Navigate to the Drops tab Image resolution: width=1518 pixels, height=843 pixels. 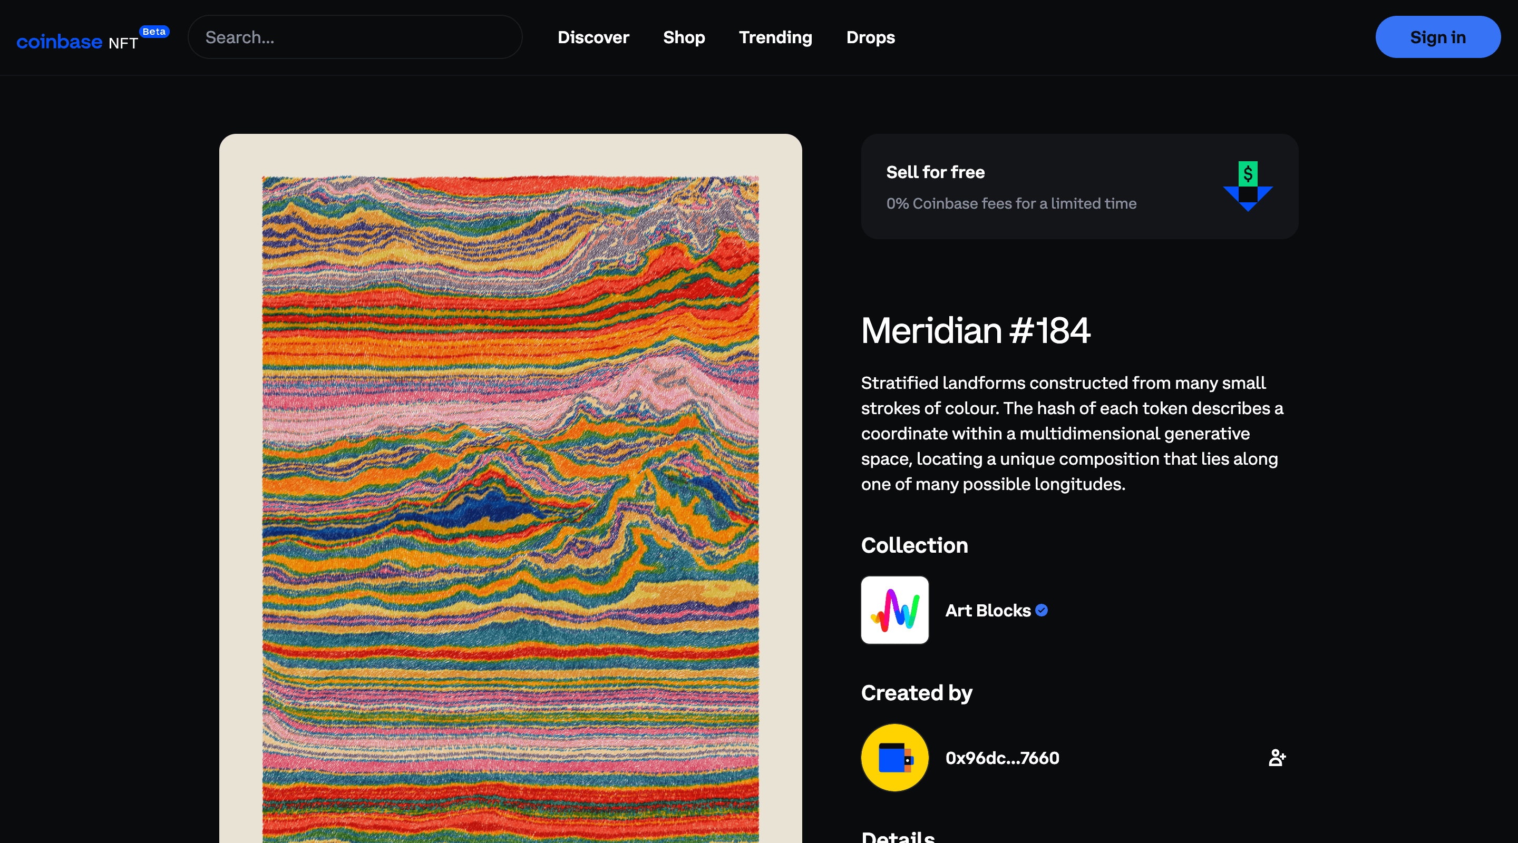pyautogui.click(x=870, y=37)
